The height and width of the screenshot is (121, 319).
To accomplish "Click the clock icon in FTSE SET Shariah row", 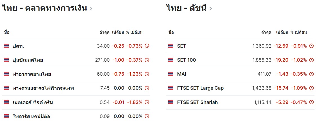I will coord(311,102).
